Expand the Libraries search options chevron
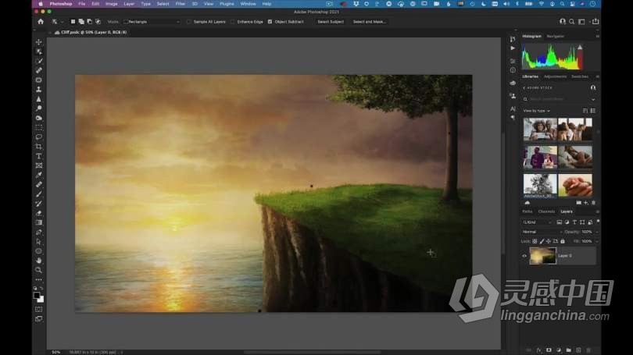The image size is (633, 355). [593, 99]
